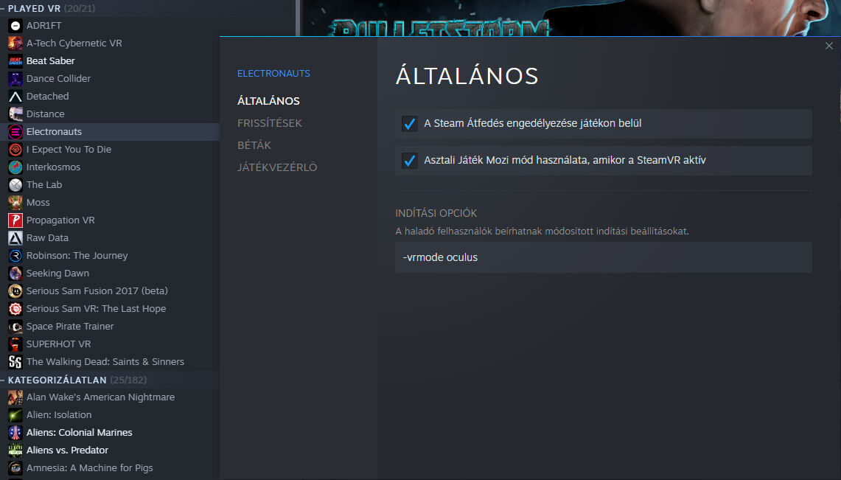
Task: Select ADR1FT in the library list
Action: click(44, 26)
